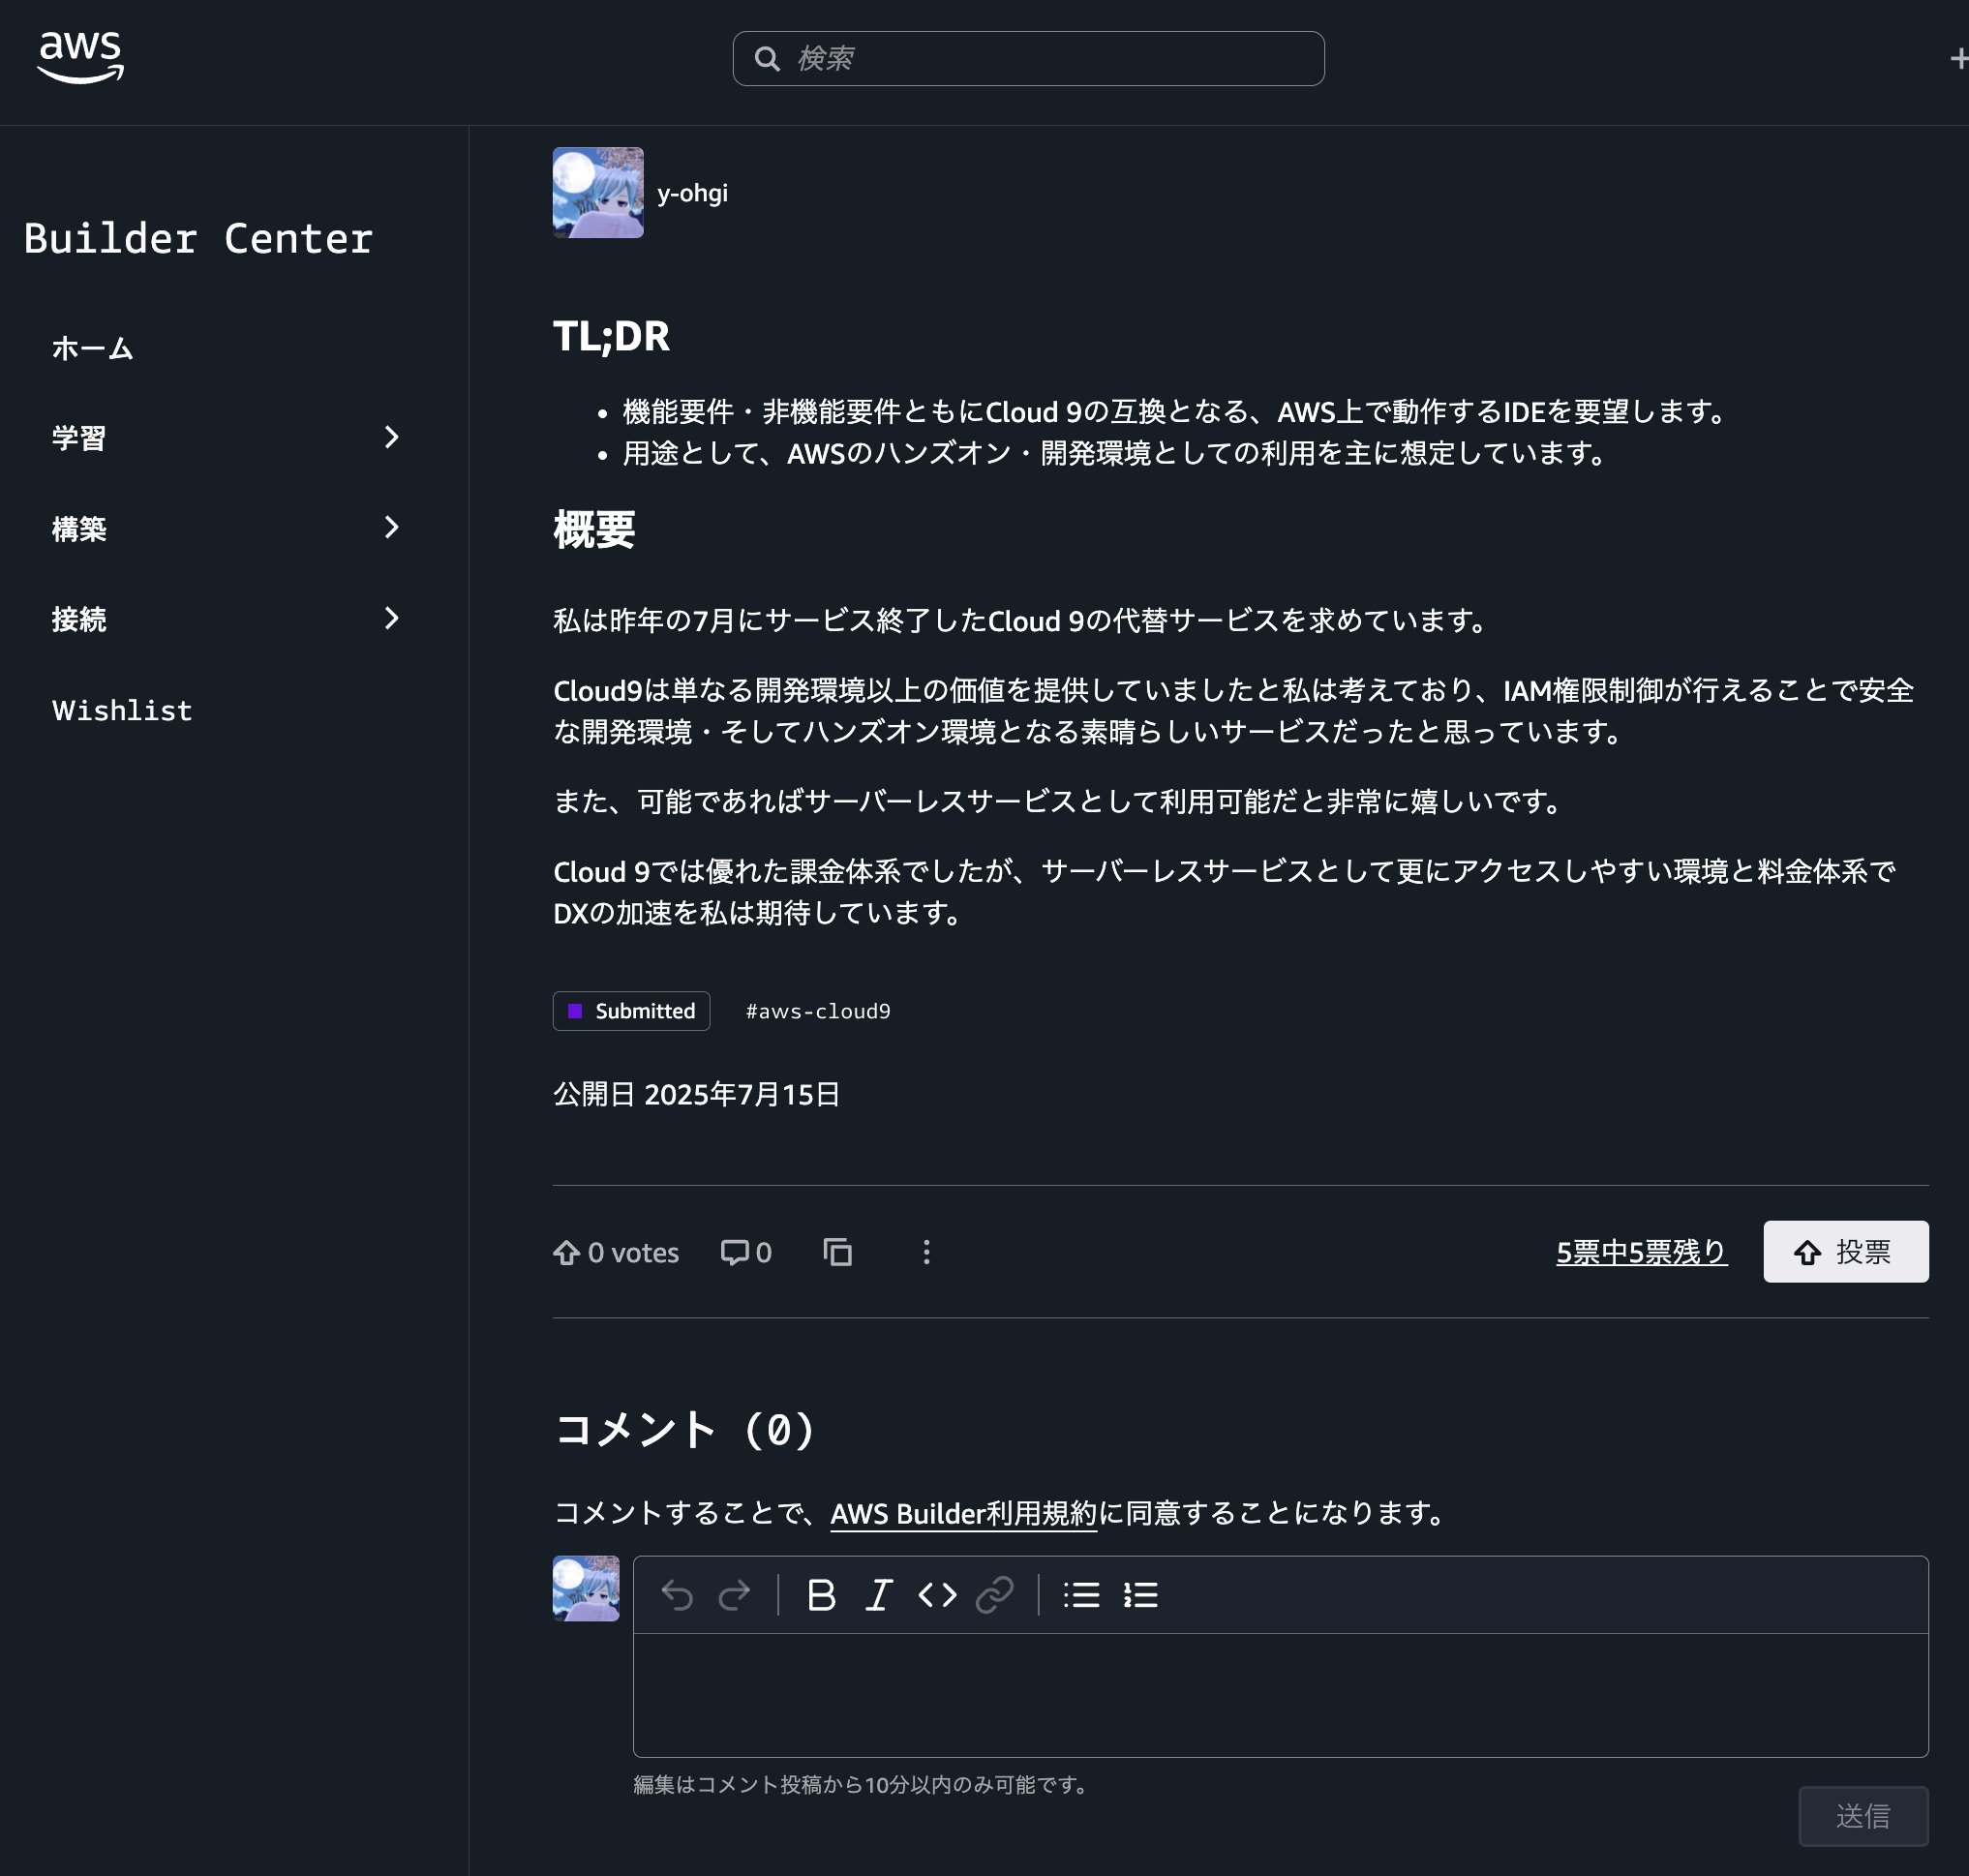Click the undo icon in editor
Viewport: 1969px width, 1876px height.
coord(677,1595)
